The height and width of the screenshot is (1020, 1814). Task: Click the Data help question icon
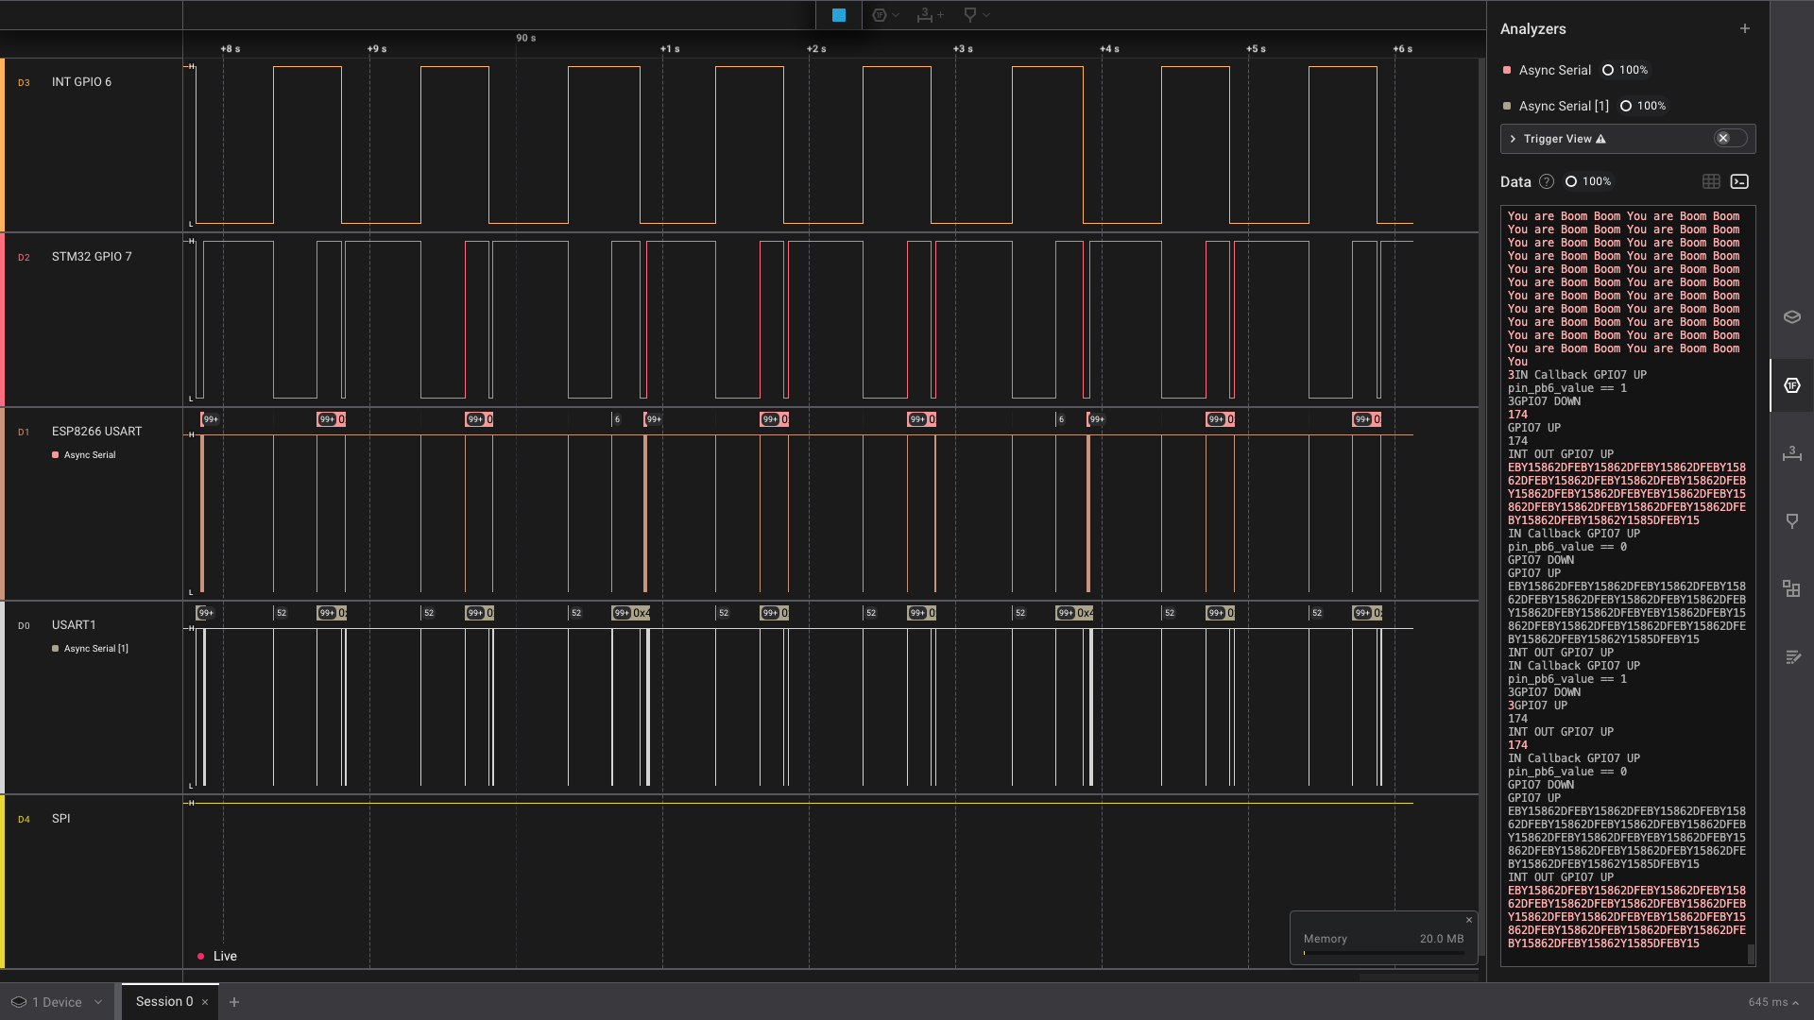tap(1547, 181)
